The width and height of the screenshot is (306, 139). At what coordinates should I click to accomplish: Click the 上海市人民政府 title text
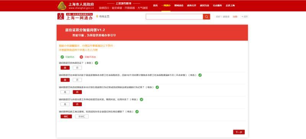[x=81, y=4]
